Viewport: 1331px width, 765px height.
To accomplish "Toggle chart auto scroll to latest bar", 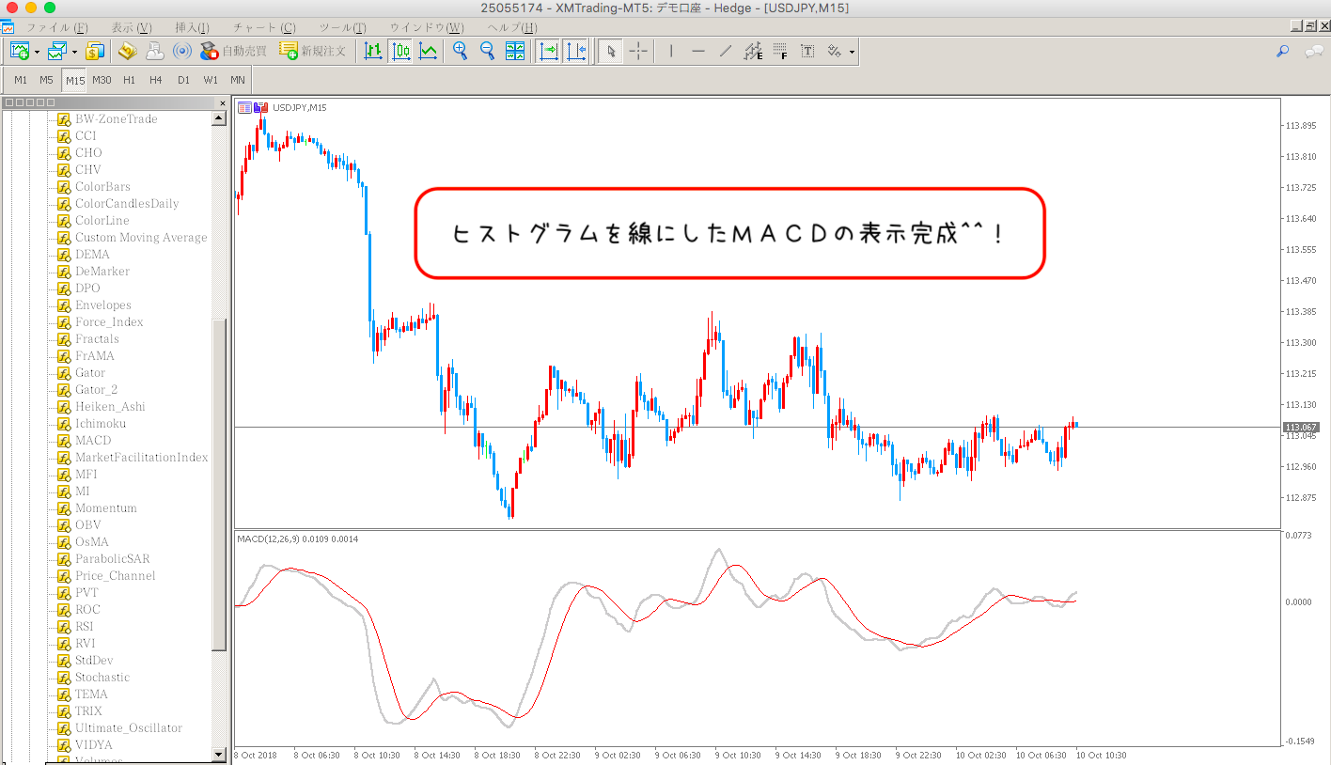I will (549, 51).
